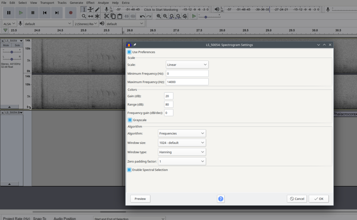The image size is (357, 220).
Task: Open the playback device default dropdown
Action: coord(125,24)
